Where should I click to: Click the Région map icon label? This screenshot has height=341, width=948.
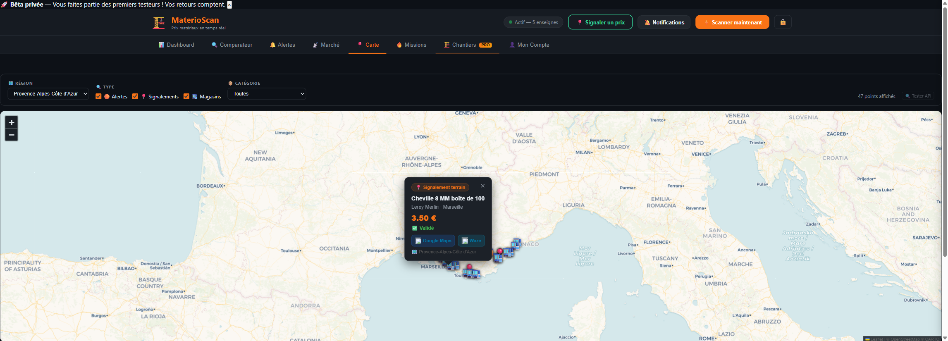click(11, 83)
